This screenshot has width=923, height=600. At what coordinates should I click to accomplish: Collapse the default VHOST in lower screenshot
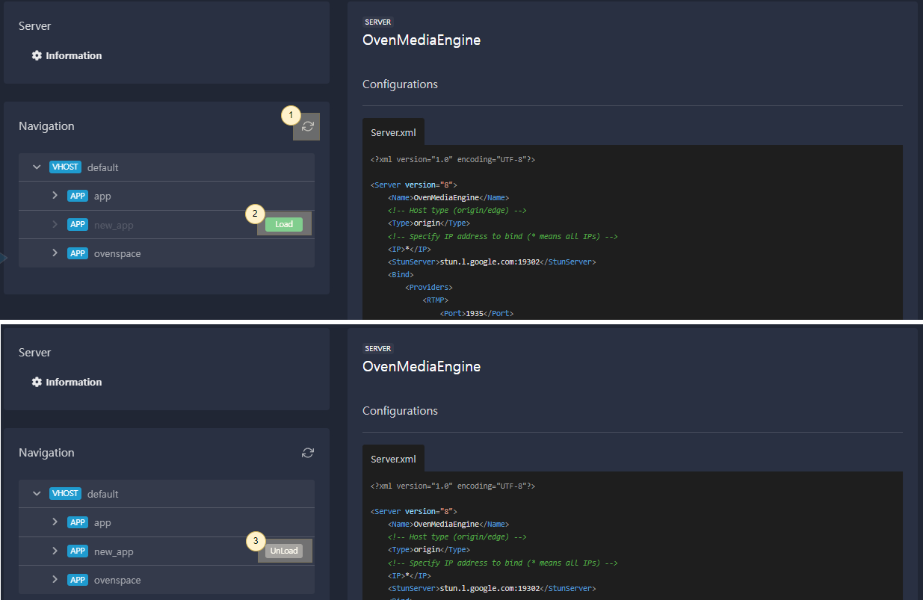click(x=37, y=494)
